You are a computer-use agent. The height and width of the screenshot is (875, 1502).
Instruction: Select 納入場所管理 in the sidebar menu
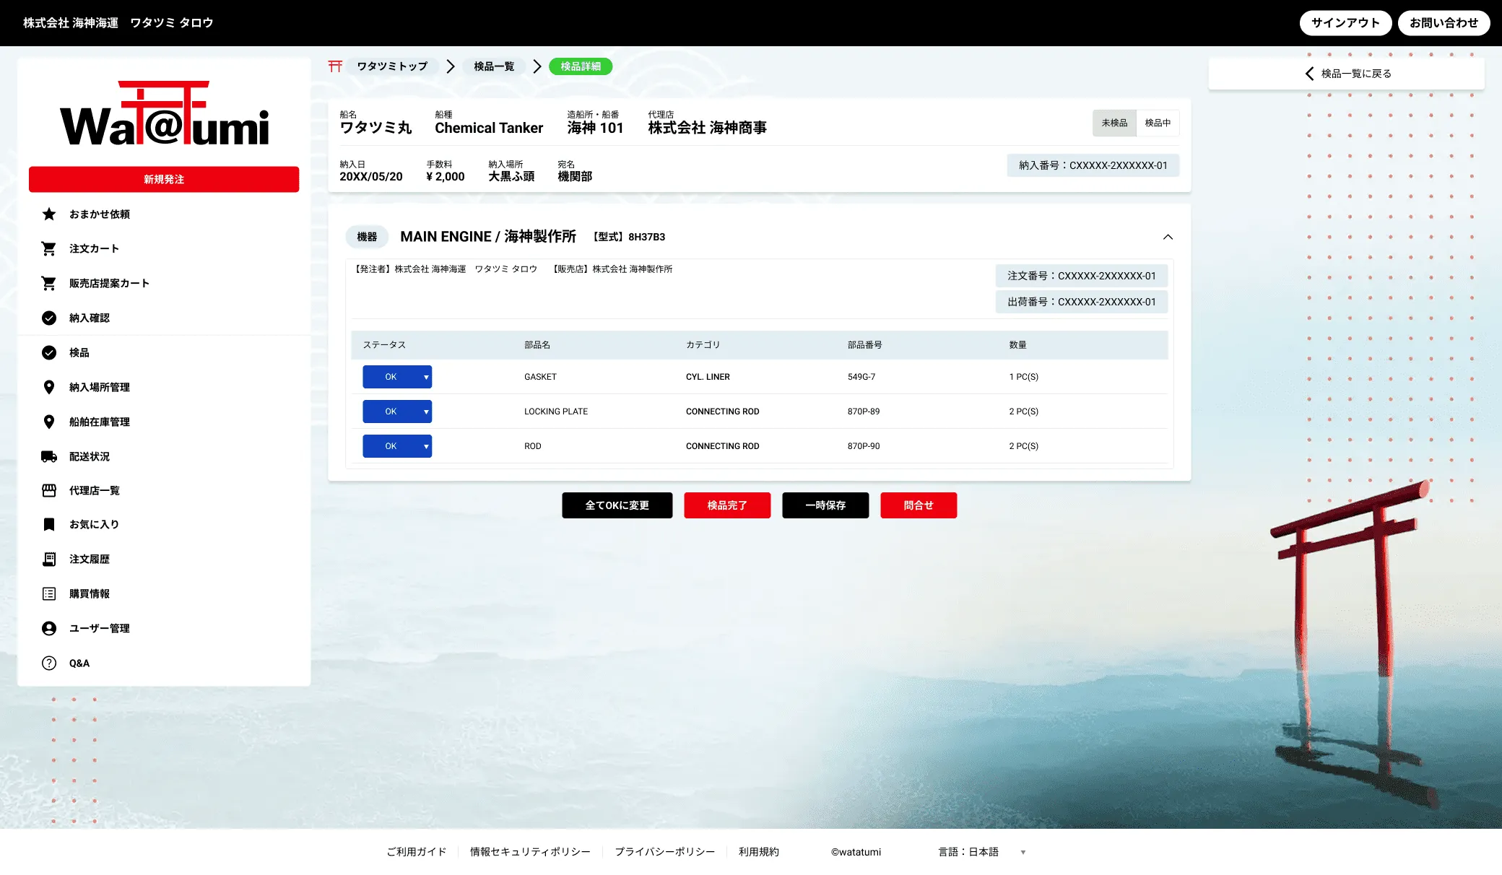point(100,388)
